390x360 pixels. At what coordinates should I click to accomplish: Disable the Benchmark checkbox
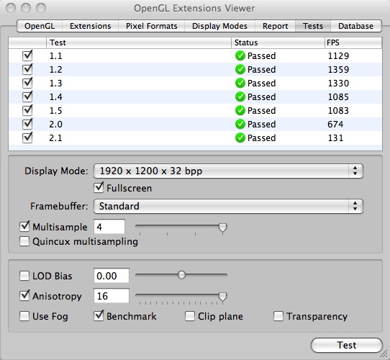pyautogui.click(x=99, y=316)
